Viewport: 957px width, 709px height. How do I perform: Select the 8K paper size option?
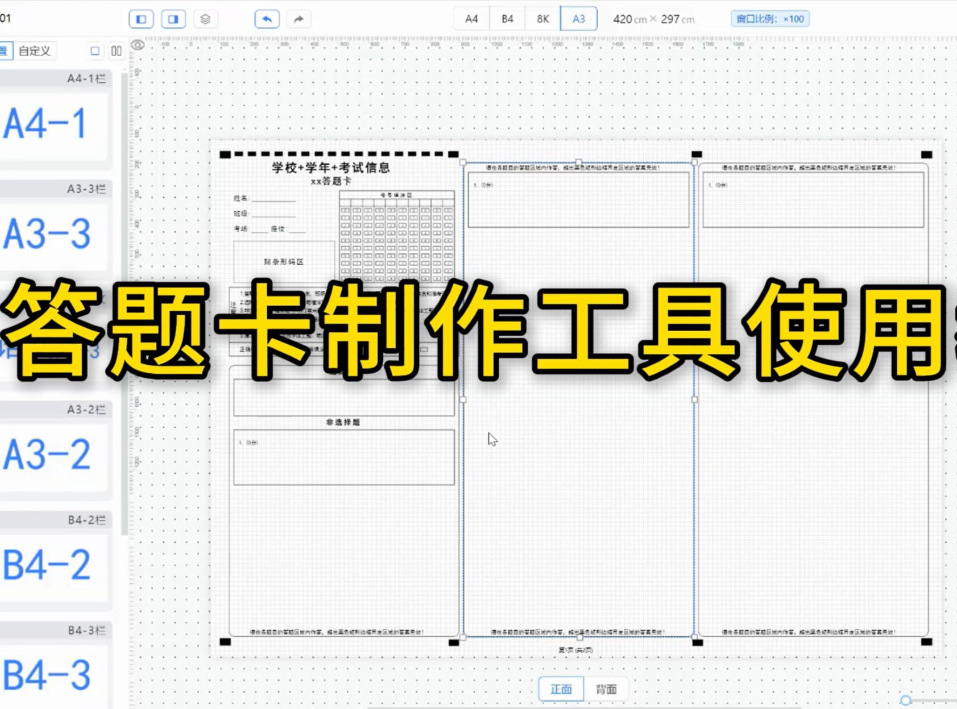(542, 18)
